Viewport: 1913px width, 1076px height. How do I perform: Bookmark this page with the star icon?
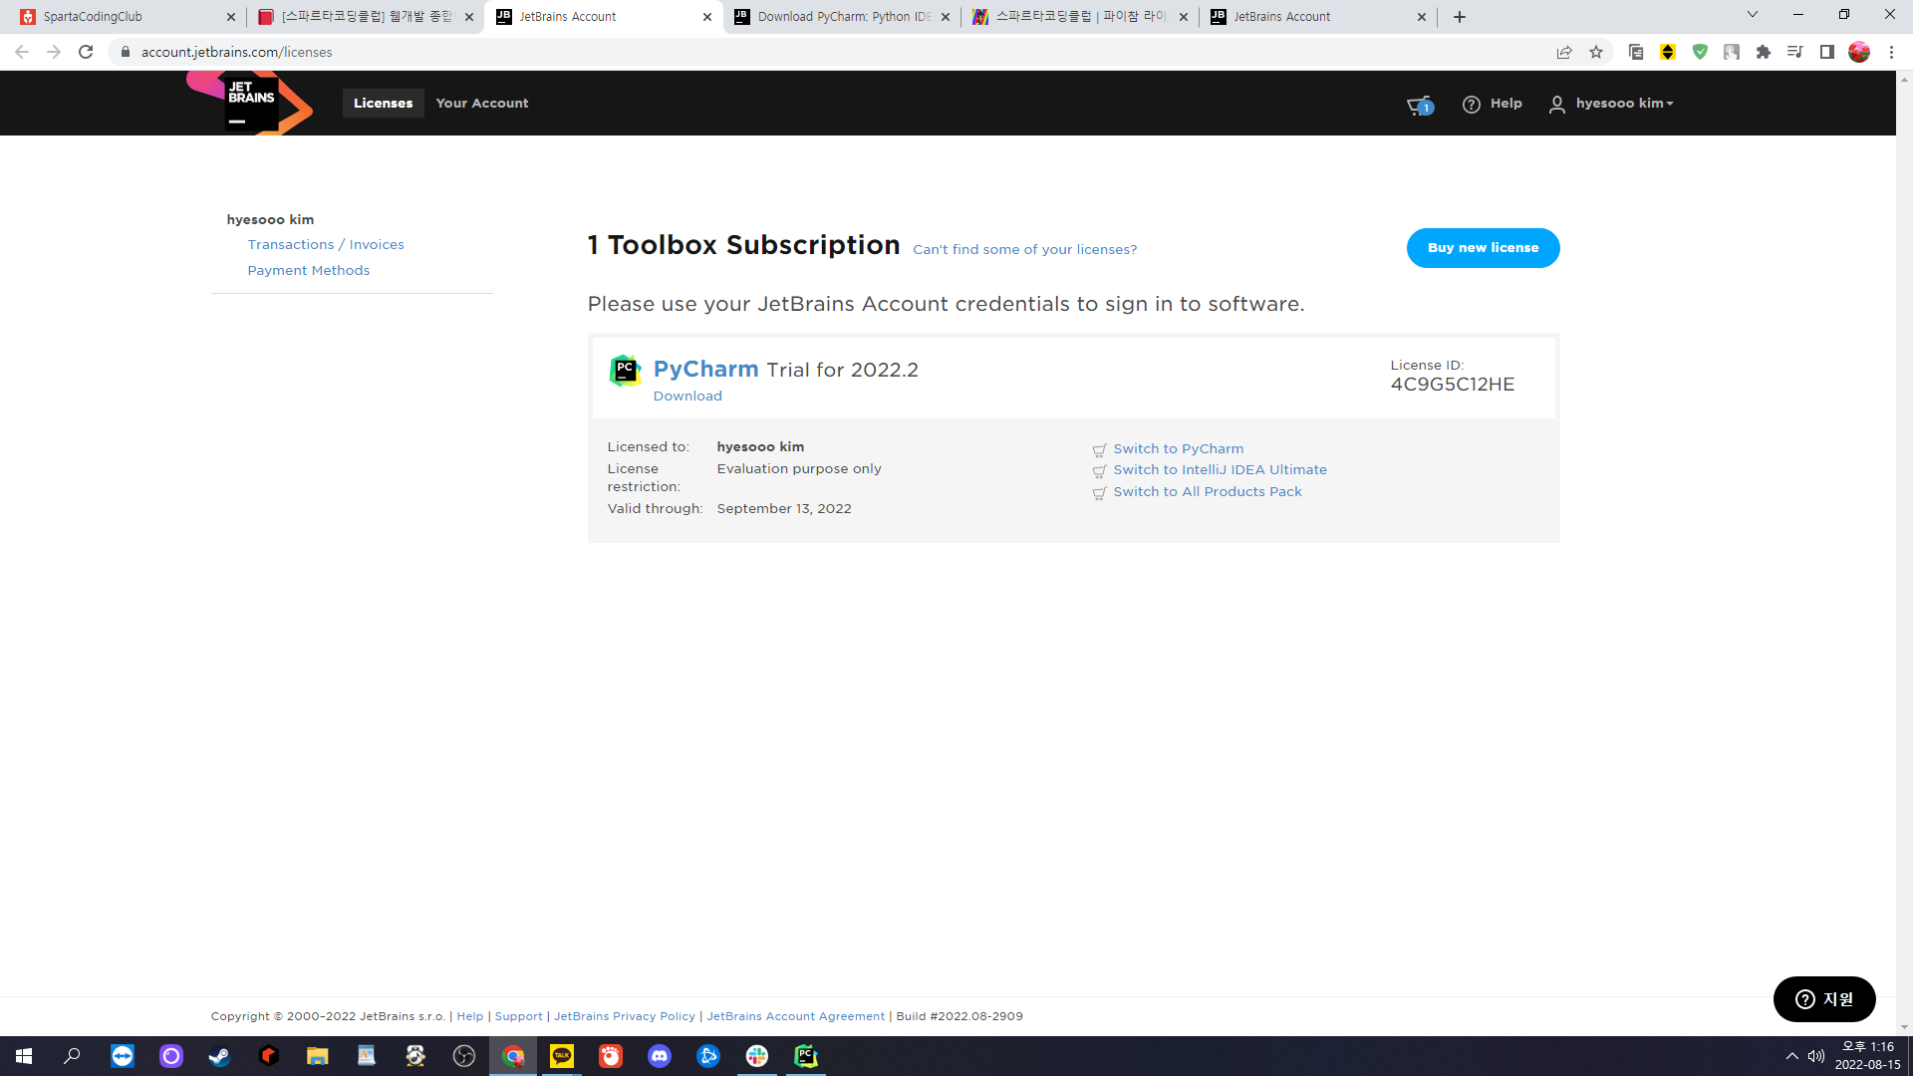pos(1596,52)
